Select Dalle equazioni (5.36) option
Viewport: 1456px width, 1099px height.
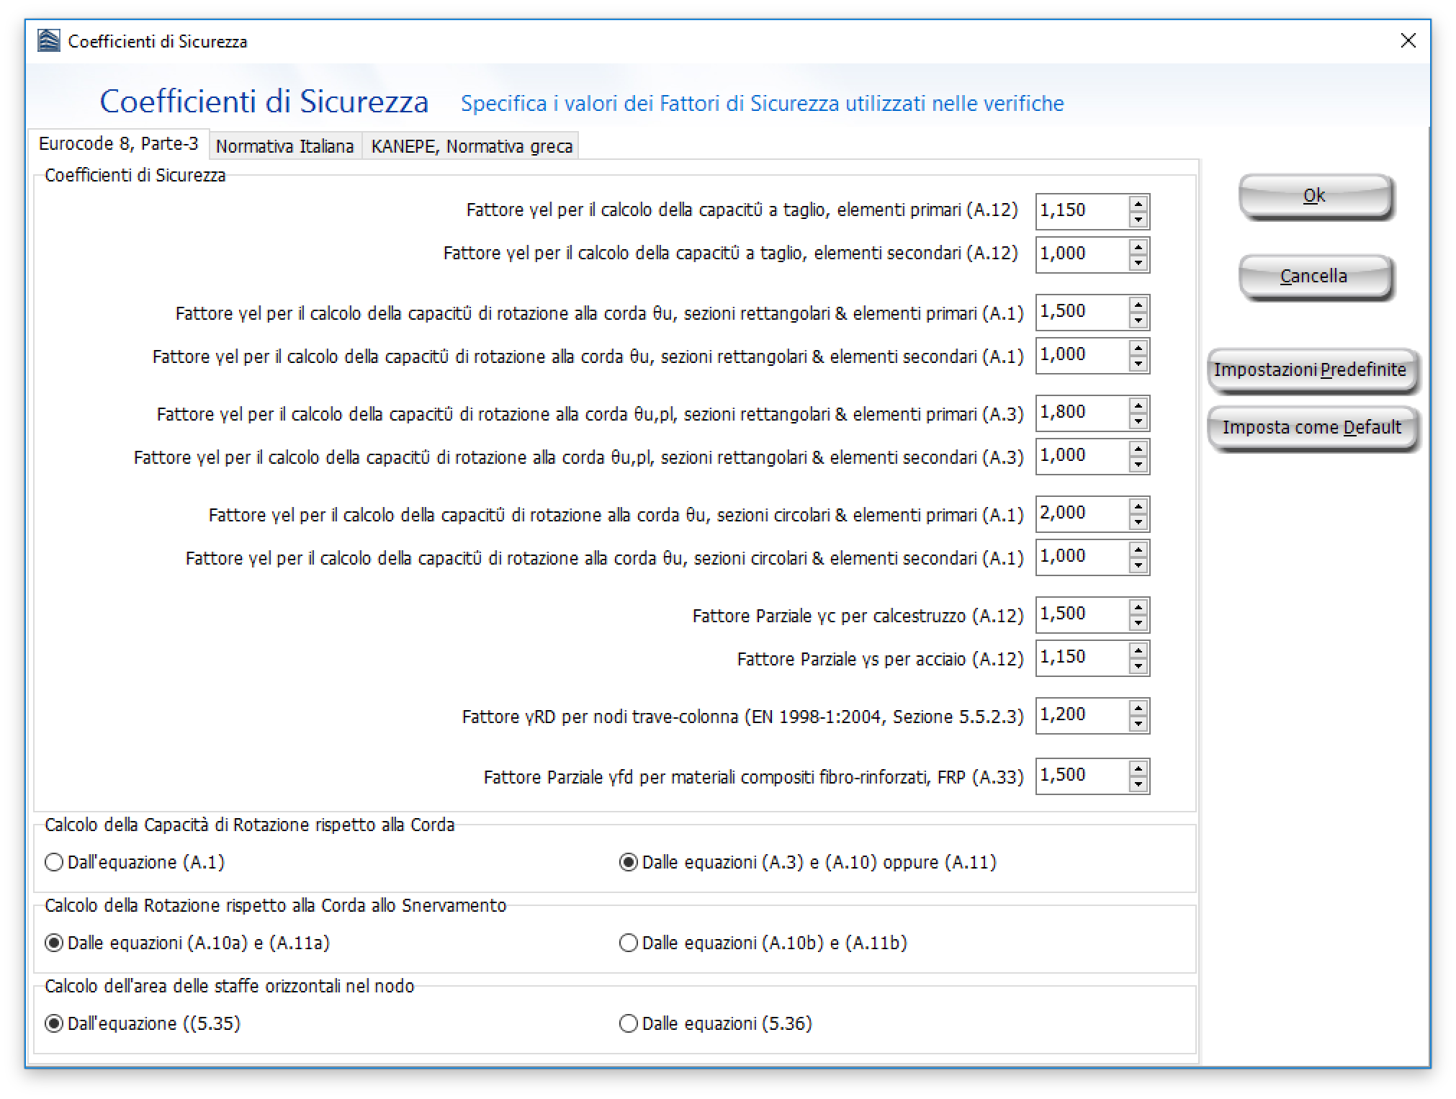point(629,1023)
